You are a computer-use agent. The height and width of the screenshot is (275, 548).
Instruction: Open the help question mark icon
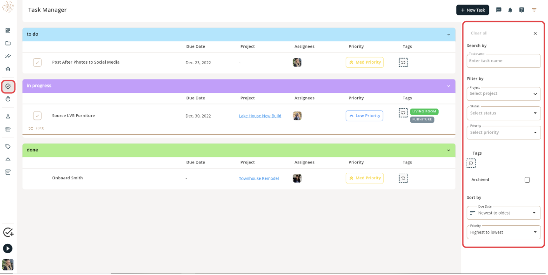coord(521,10)
